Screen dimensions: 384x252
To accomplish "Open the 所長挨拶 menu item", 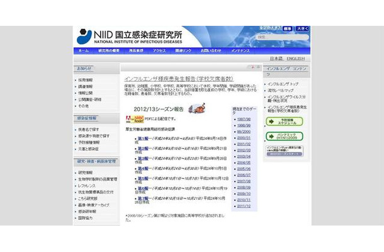I will click(x=136, y=50).
